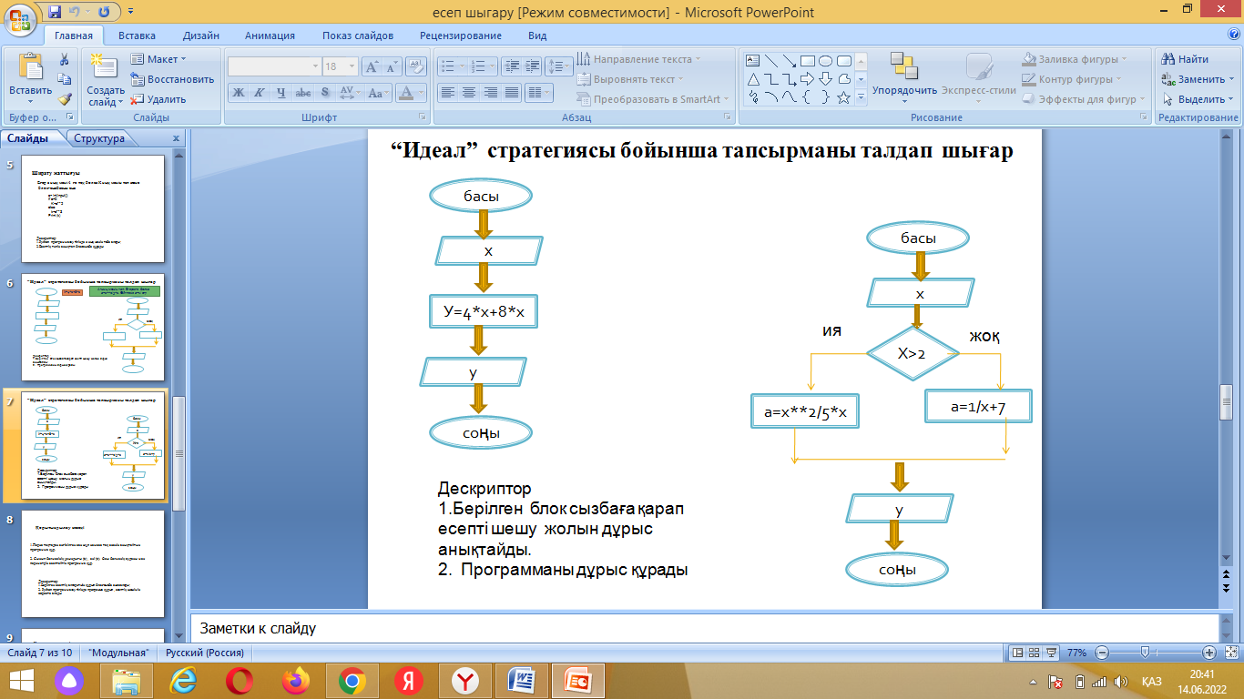Click the Найти button
This screenshot has width=1244, height=699.
(1184, 59)
